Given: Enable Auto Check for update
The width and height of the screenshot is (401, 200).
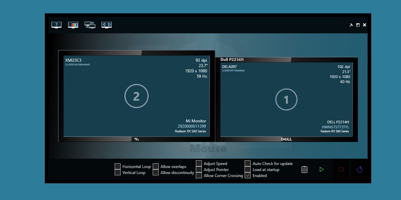Looking at the screenshot, I should coord(248,163).
